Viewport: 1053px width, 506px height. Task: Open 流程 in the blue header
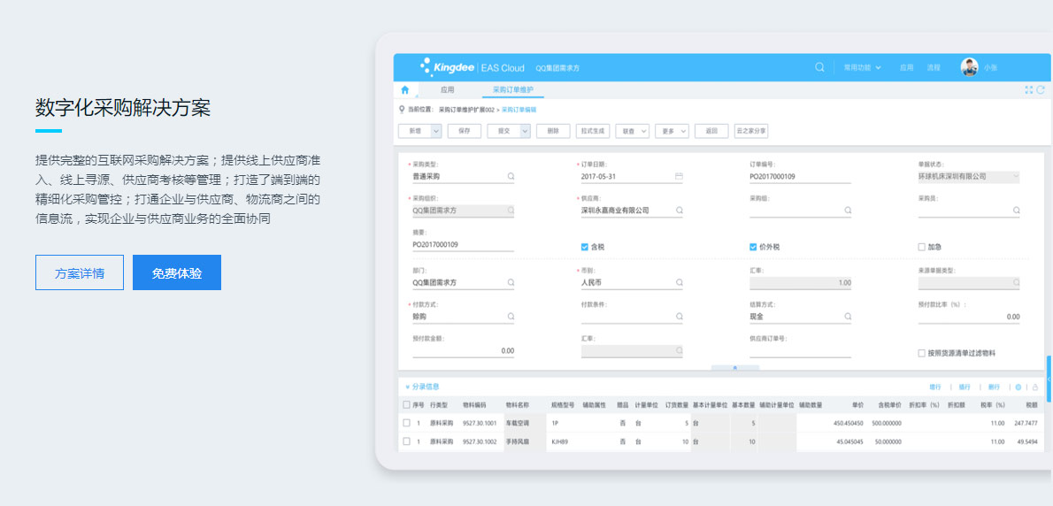[x=934, y=68]
